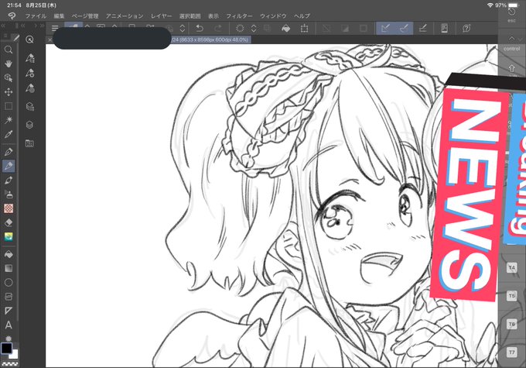Select the Operation object tool
Screen dimensions: 526x368
pyautogui.click(x=9, y=77)
